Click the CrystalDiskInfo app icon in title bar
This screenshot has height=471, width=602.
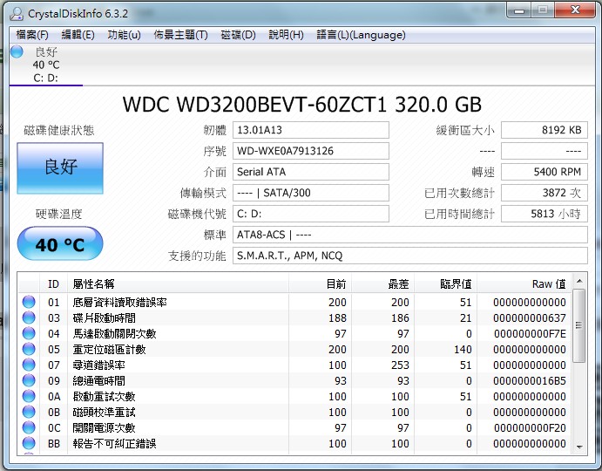pos(17,14)
